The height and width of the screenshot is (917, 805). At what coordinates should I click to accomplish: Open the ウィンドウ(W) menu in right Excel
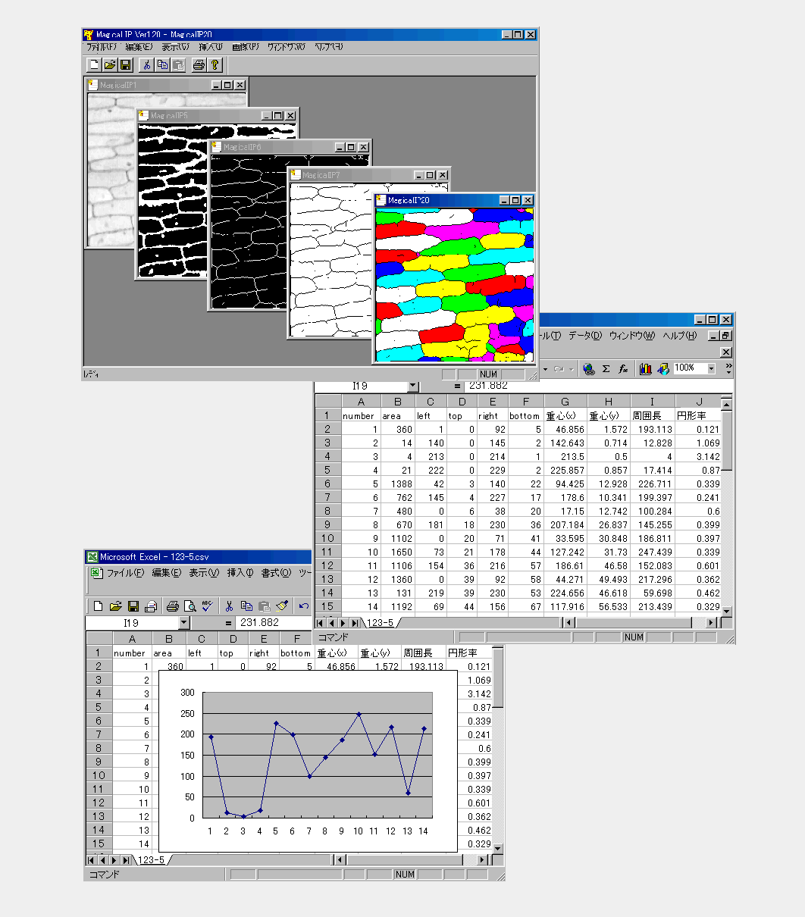(632, 336)
